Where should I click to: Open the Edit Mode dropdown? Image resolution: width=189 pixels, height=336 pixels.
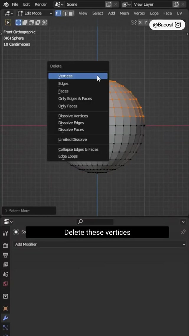coord(35,13)
